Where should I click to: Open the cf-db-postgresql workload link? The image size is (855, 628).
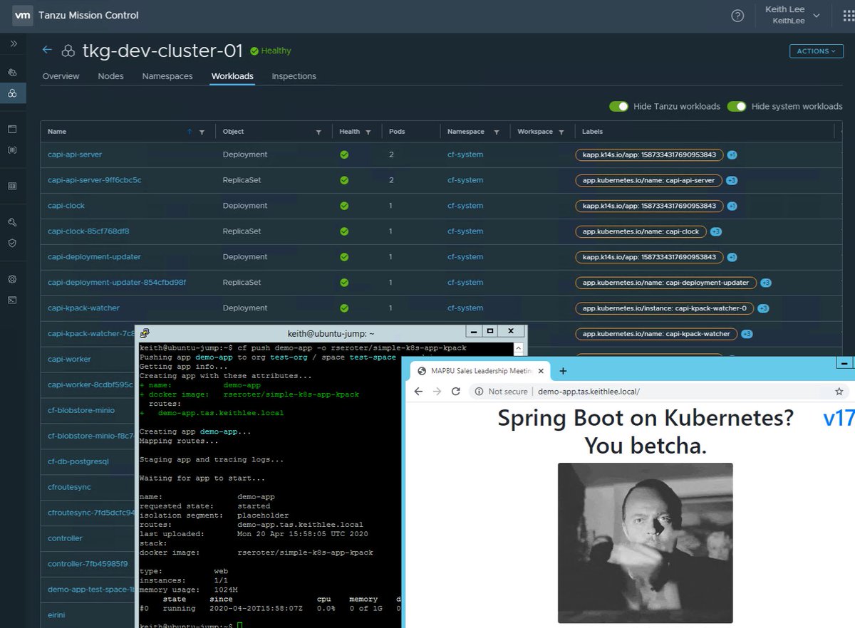pos(78,462)
